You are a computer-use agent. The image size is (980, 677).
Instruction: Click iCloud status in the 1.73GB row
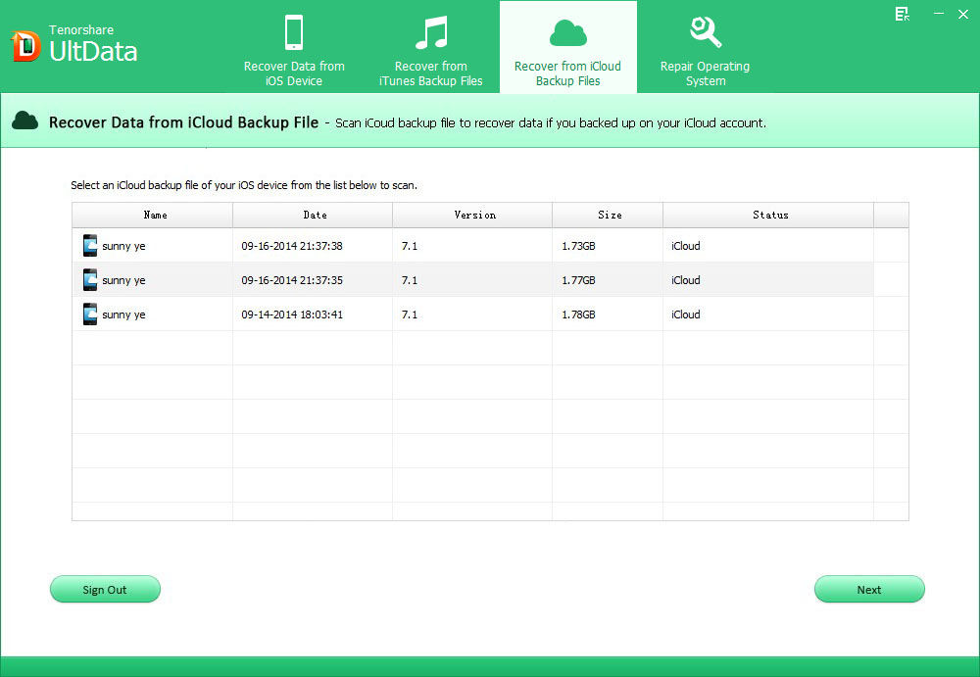point(686,246)
